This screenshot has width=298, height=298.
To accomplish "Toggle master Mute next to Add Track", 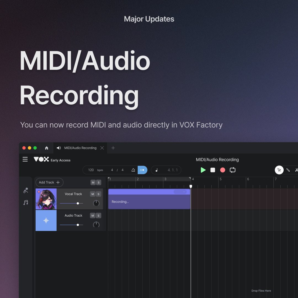I will coord(93,182).
